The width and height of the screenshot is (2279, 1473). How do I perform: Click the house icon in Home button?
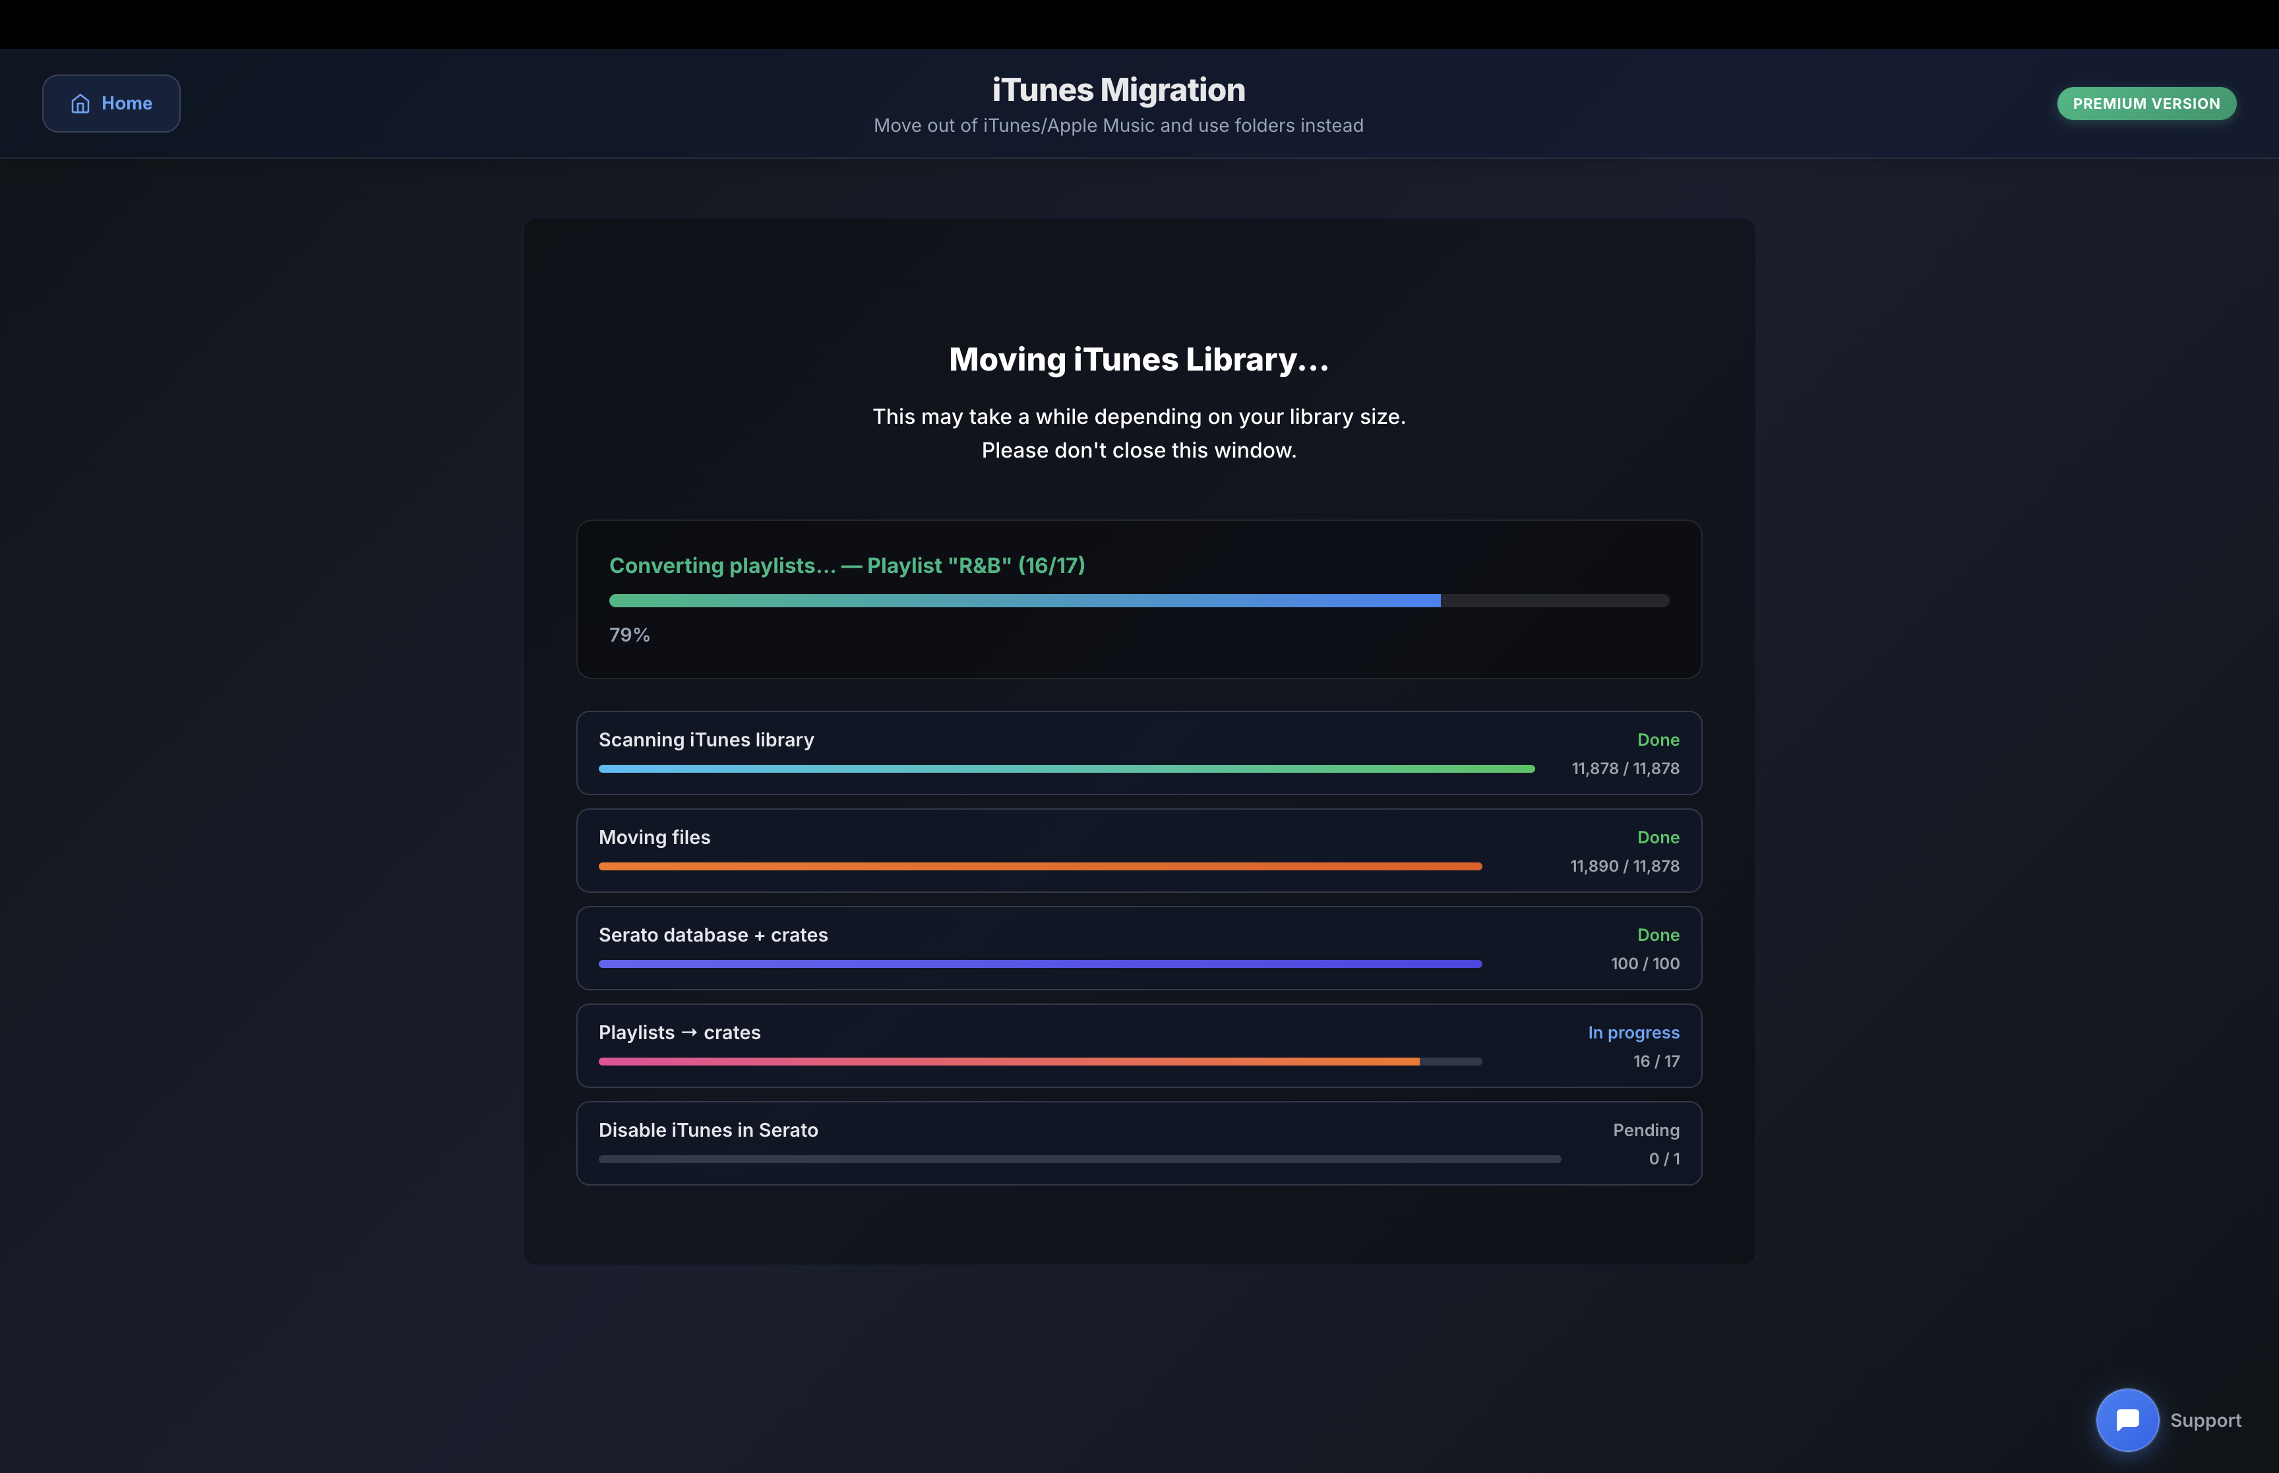(x=80, y=104)
